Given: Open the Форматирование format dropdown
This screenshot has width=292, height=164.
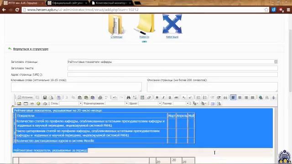Looking at the screenshot, I should coord(117,103).
